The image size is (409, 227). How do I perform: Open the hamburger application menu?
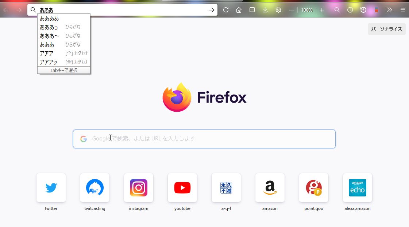402,10
